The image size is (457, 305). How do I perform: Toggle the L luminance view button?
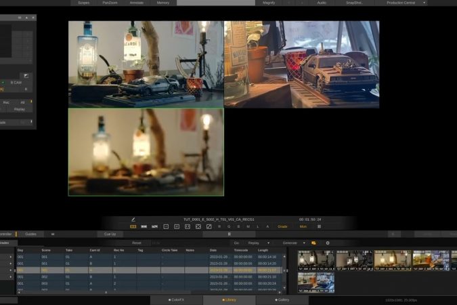click(x=257, y=226)
